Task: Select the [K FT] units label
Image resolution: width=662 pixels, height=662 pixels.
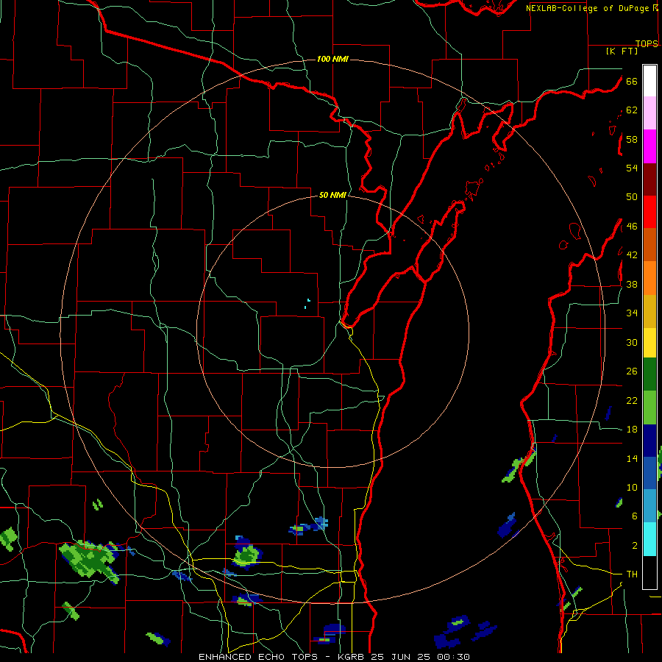Action: (x=622, y=51)
